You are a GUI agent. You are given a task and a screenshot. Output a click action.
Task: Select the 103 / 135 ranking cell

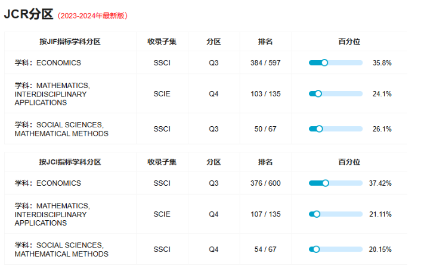pyautogui.click(x=265, y=94)
